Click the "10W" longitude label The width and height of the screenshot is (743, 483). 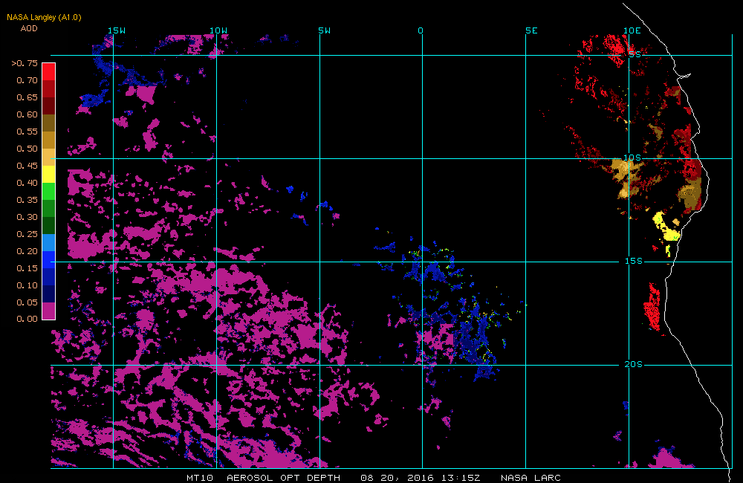[218, 30]
